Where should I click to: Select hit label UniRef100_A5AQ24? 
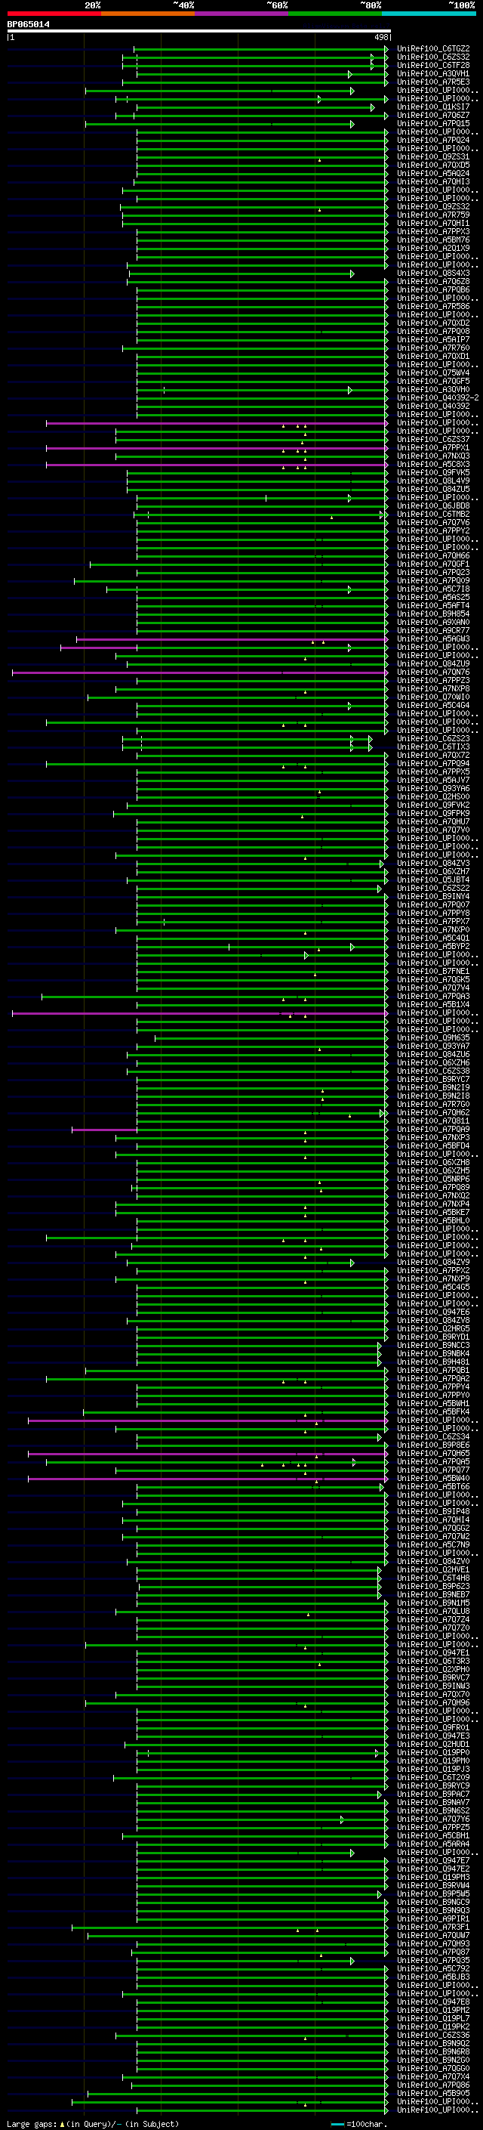point(433,174)
